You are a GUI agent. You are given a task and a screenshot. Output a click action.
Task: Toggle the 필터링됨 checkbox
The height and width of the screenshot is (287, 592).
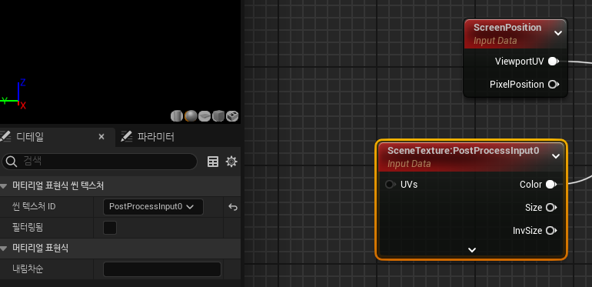pyautogui.click(x=110, y=228)
